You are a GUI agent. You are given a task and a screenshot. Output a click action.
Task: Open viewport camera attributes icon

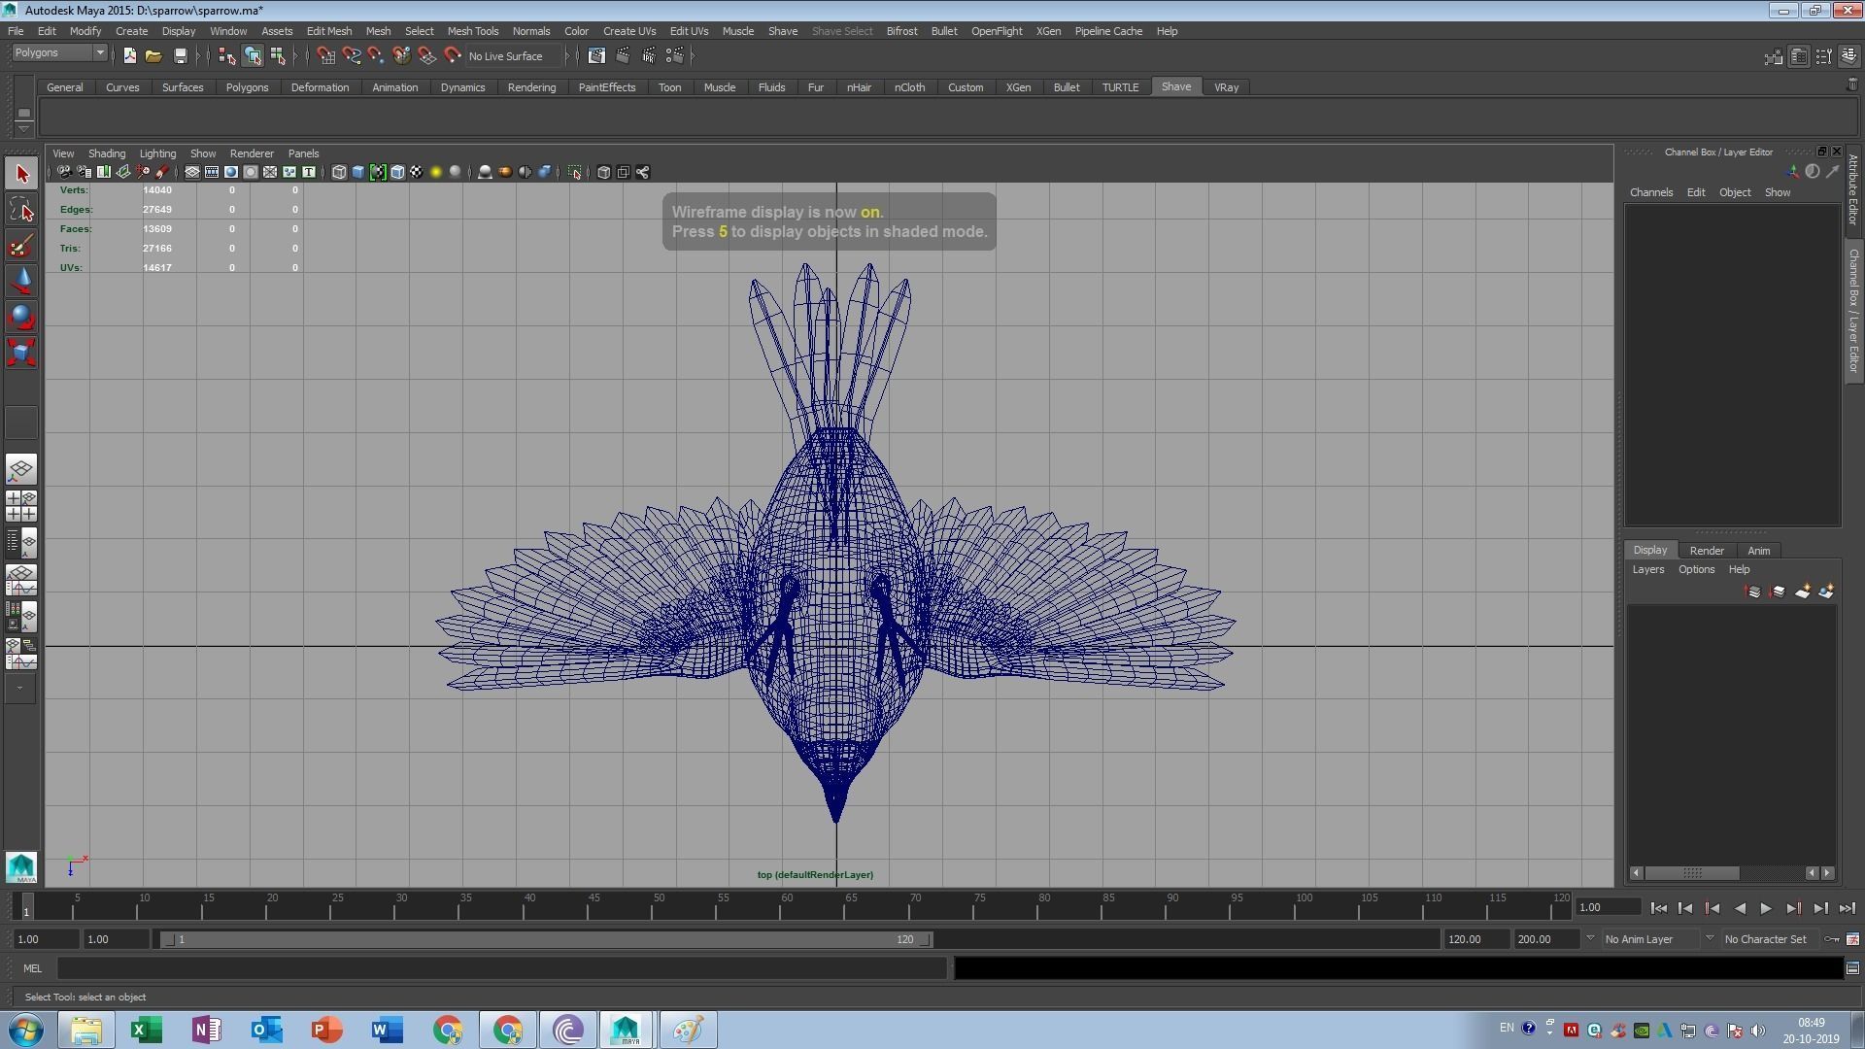coord(84,173)
